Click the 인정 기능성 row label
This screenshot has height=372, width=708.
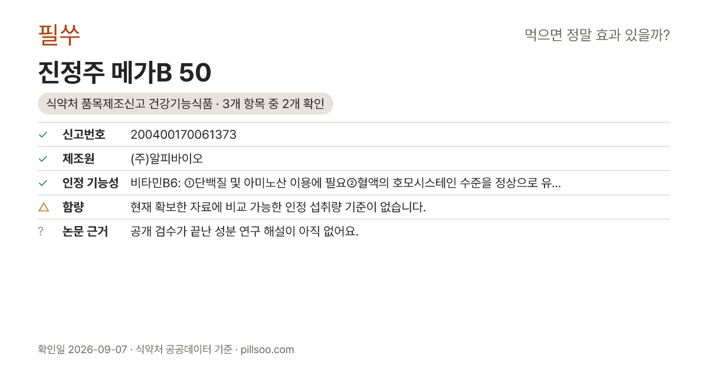pos(90,183)
